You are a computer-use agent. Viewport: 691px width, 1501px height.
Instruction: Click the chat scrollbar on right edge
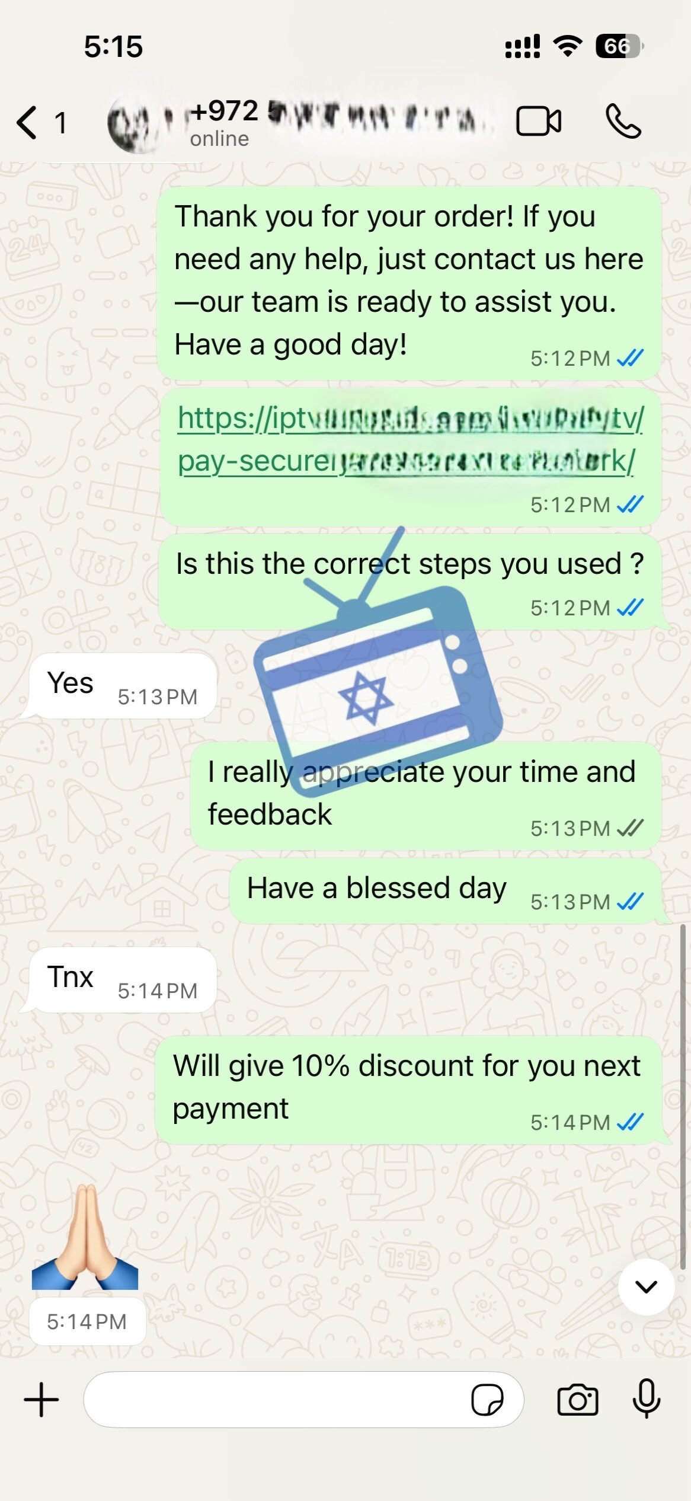click(x=683, y=1097)
